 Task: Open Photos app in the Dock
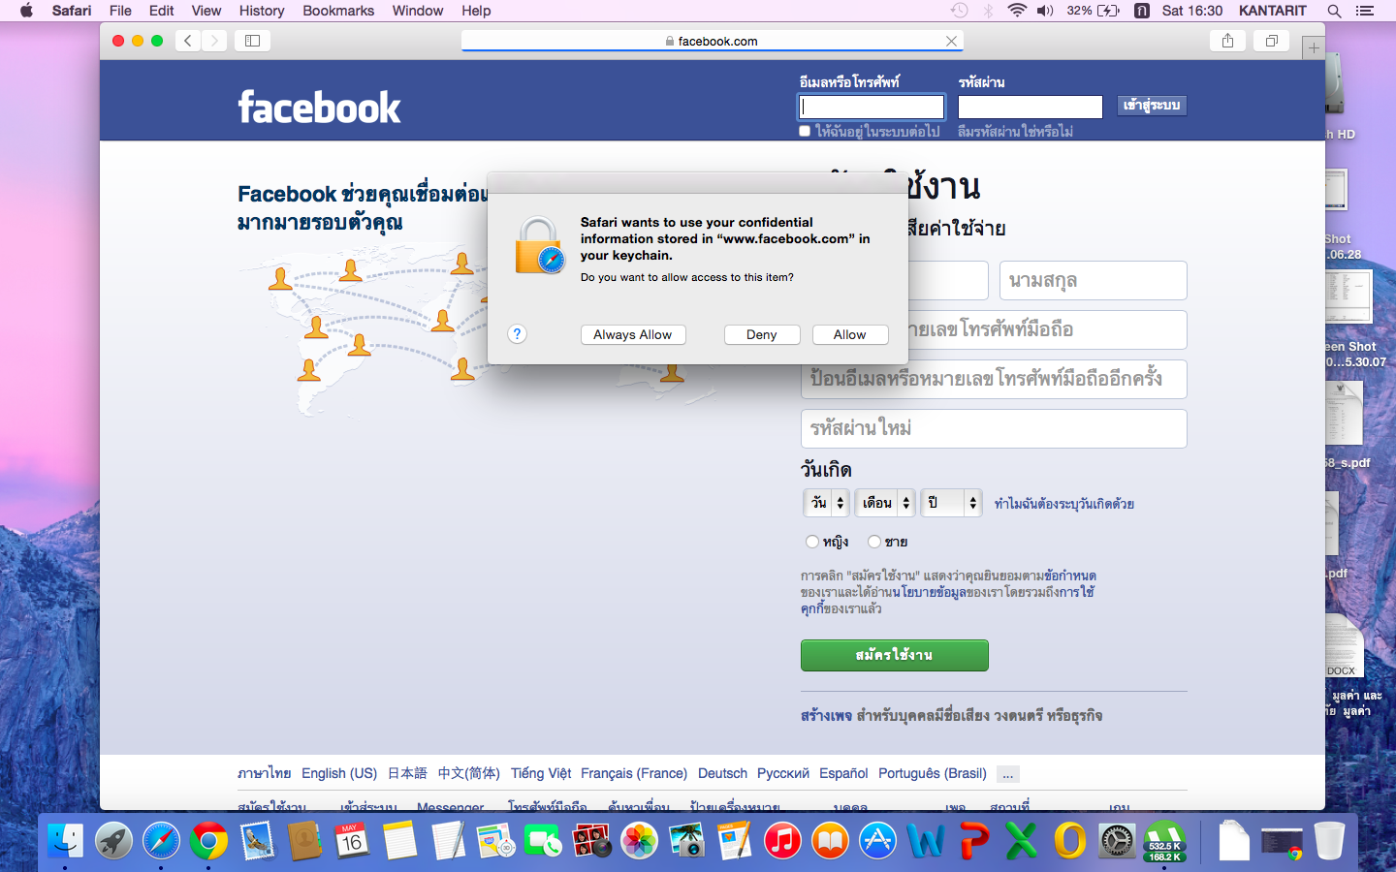pos(639,840)
